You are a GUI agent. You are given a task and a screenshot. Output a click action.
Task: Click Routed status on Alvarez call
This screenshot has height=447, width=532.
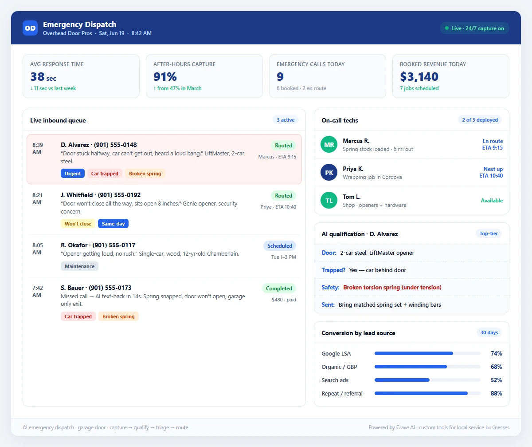[x=283, y=146]
